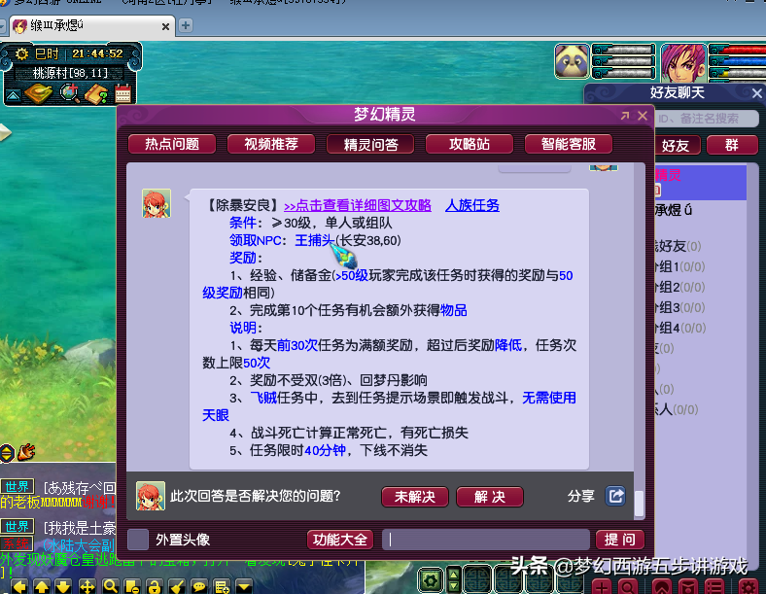The height and width of the screenshot is (594, 766).
Task: Expand the chat bar dropdown arrow
Action: pyautogui.click(x=244, y=586)
